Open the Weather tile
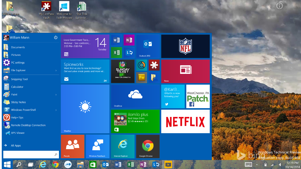The image size is (301, 169). 85,109
